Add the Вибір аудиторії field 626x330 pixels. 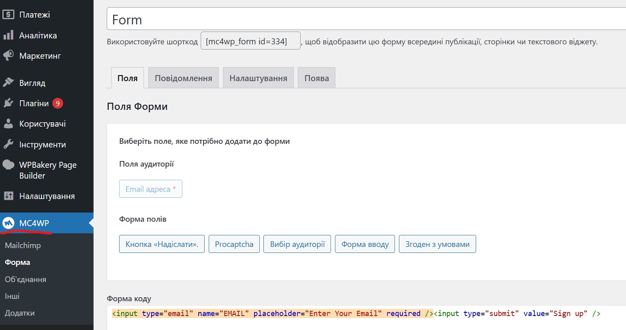(x=297, y=244)
